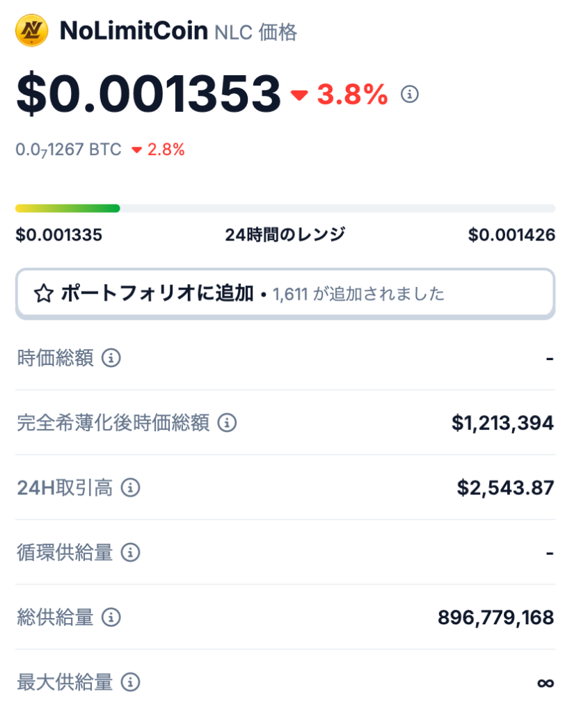Select the 896,779,168 total supply number
This screenshot has width=588, height=712.
point(495,617)
